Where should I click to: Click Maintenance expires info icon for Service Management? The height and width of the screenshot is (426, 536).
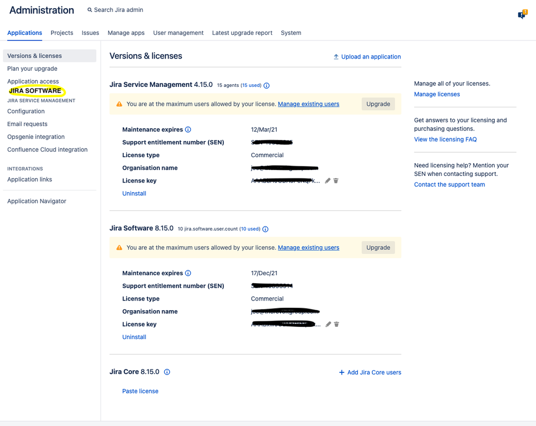pyautogui.click(x=188, y=130)
